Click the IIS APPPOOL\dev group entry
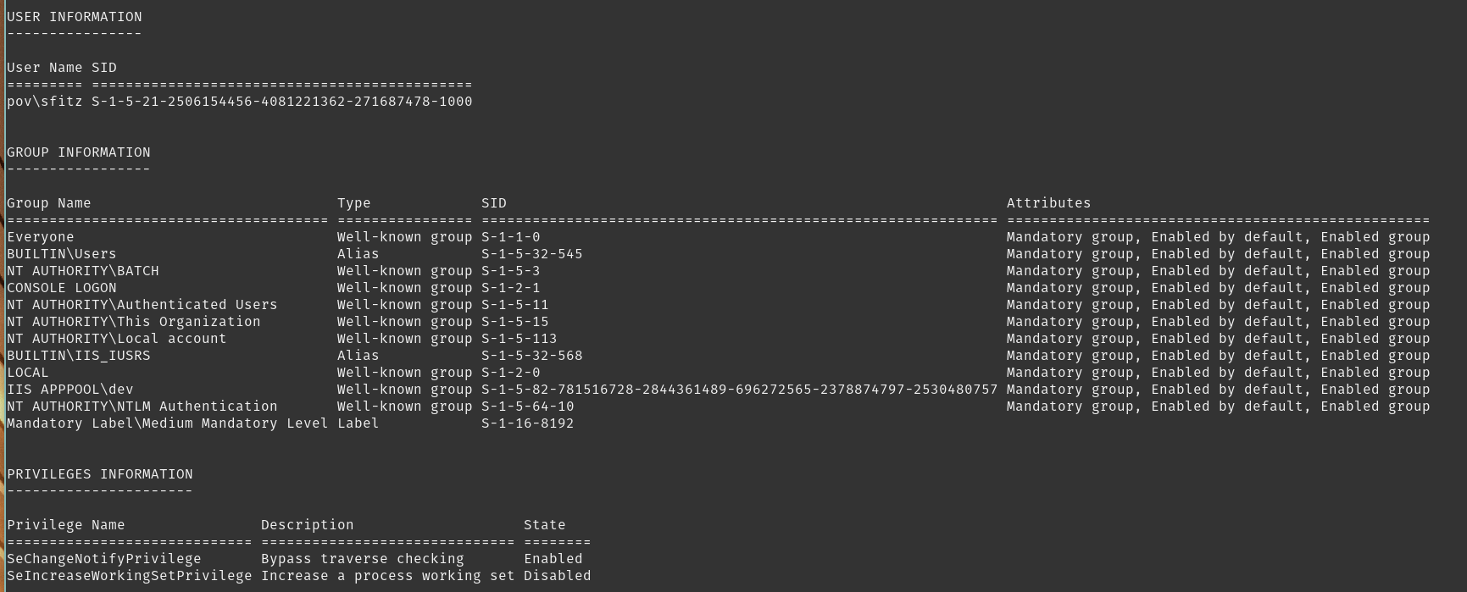The width and height of the screenshot is (1467, 592). click(70, 390)
